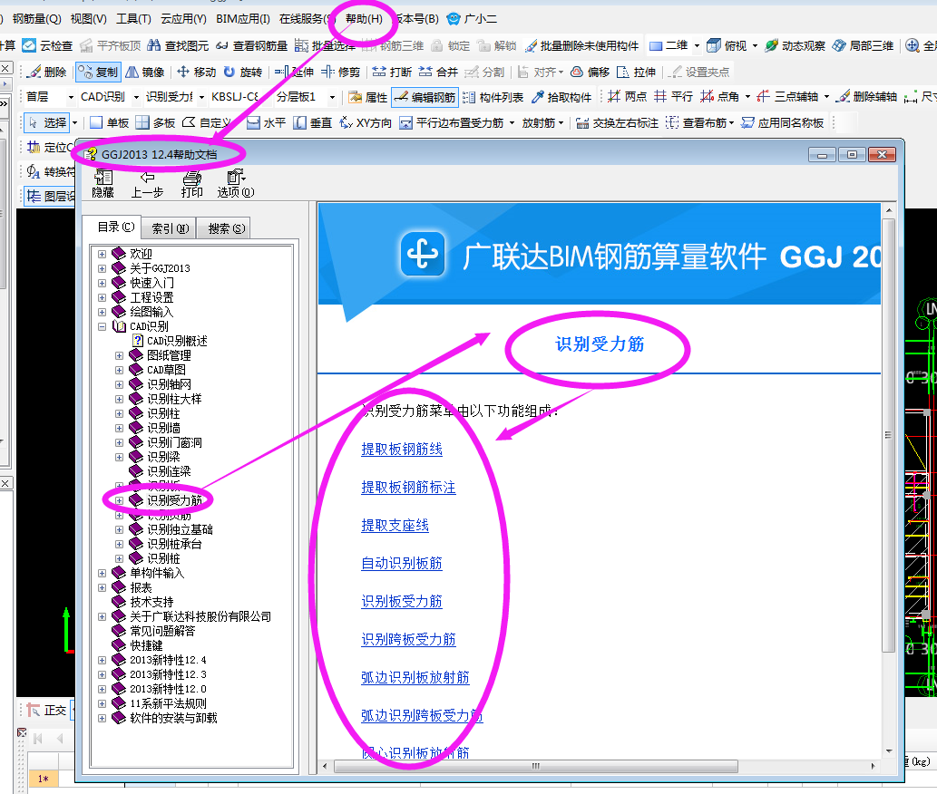Open 属性 properties panel
This screenshot has height=794, width=937.
[x=367, y=97]
